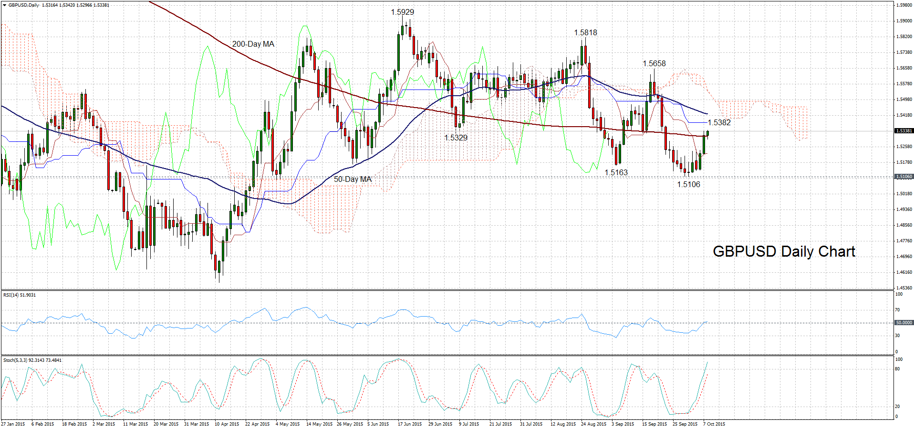Screen dimensions: 914x428
Task: Click the 7 Oct 2015 date label
Action: [714, 424]
